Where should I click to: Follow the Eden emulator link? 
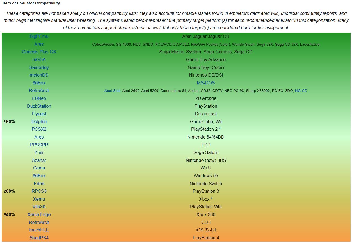click(x=39, y=184)
